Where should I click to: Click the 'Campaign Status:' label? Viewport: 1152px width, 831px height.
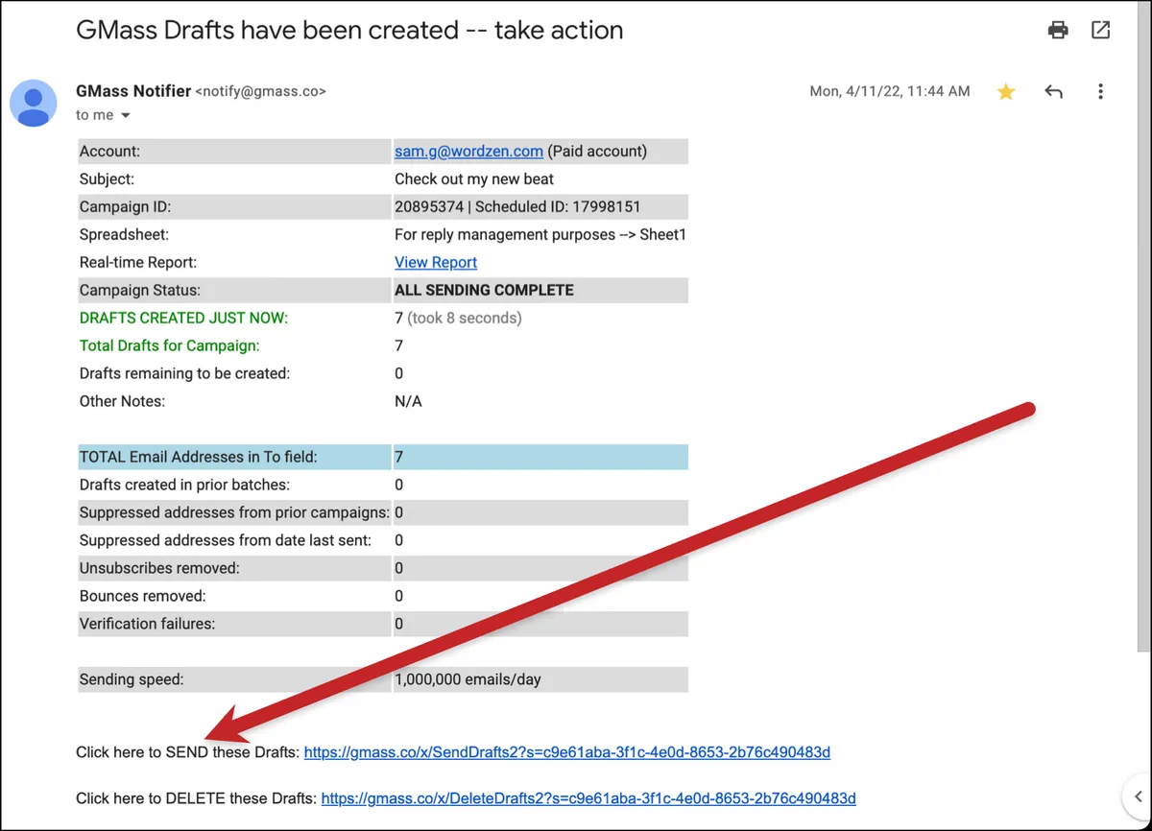[x=140, y=291]
